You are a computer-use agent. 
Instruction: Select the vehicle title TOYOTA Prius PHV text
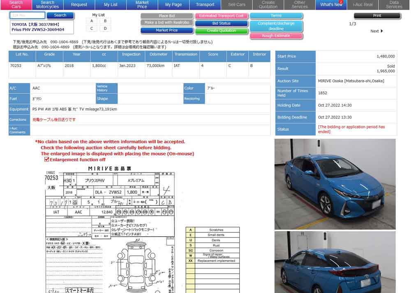(x=38, y=27)
